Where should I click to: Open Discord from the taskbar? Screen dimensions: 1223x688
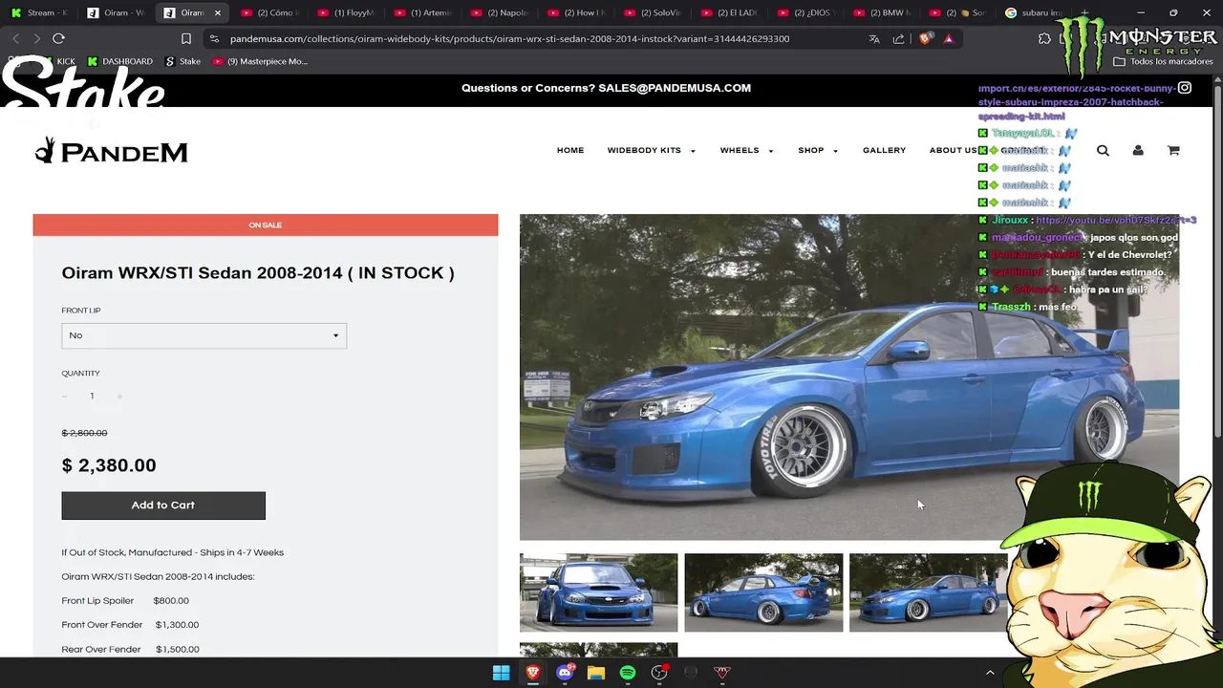(x=564, y=673)
